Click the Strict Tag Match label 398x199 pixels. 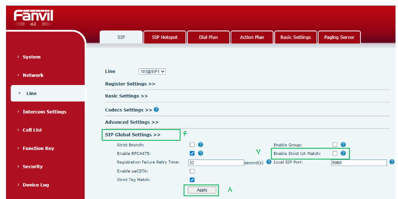(133, 179)
